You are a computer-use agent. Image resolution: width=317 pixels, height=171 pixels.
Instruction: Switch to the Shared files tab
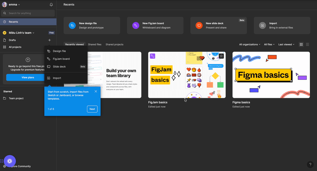pos(95,45)
